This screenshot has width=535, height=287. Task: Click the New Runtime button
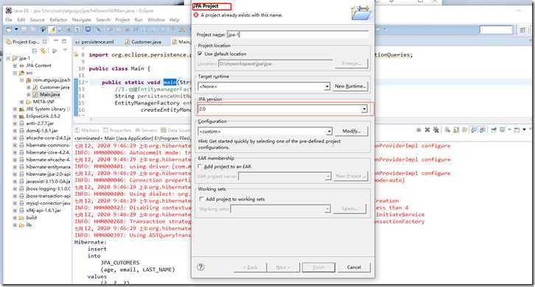coord(351,86)
